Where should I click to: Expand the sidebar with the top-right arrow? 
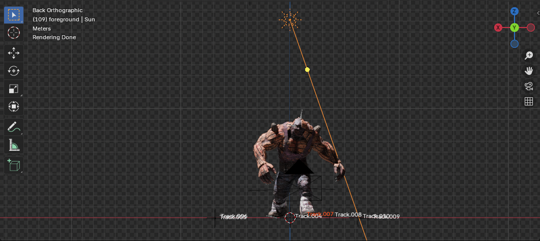(x=538, y=13)
